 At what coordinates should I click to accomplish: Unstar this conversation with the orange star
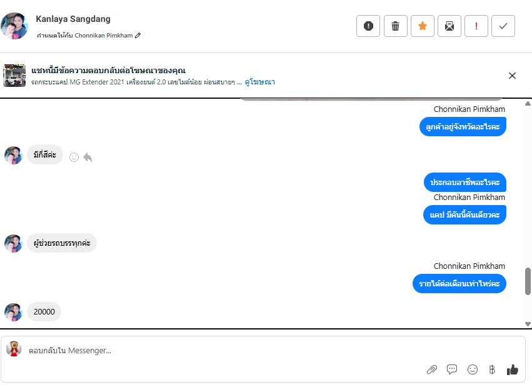[423, 26]
